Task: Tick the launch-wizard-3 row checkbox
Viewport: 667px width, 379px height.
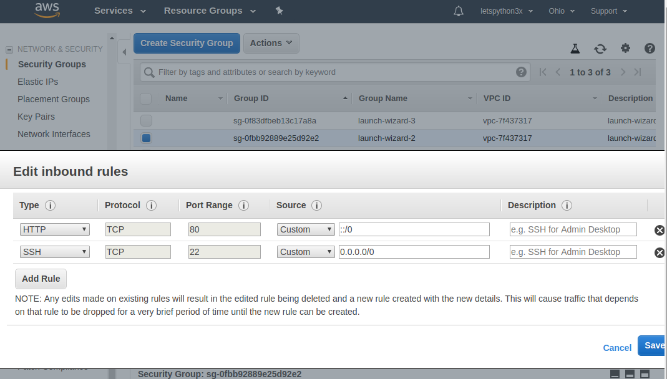Action: coord(146,121)
